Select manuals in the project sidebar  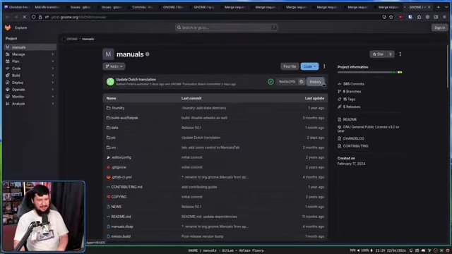30,47
